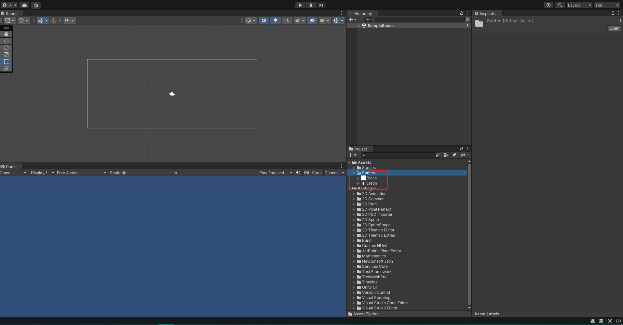The width and height of the screenshot is (623, 325).
Task: Select the Move tool in Scene toolbar
Action: (x=6, y=41)
